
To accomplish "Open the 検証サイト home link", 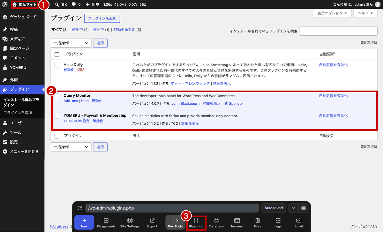I will (24, 4).
